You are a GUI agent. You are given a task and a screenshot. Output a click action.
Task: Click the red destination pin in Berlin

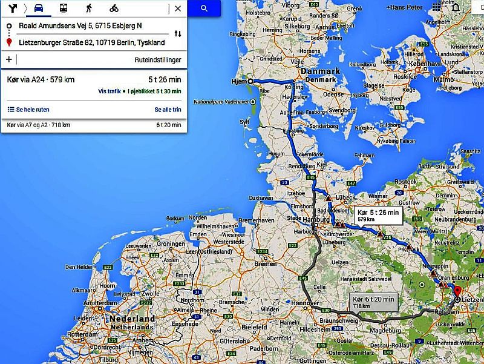pyautogui.click(x=457, y=292)
